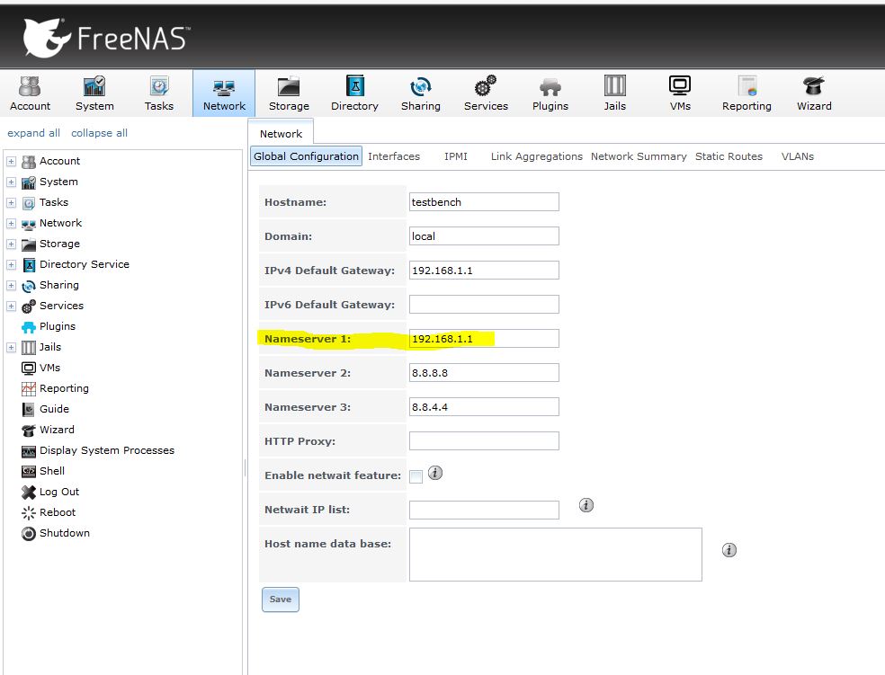This screenshot has height=675, width=885.
Task: Click the Nameserver 3 field
Action: 484,406
